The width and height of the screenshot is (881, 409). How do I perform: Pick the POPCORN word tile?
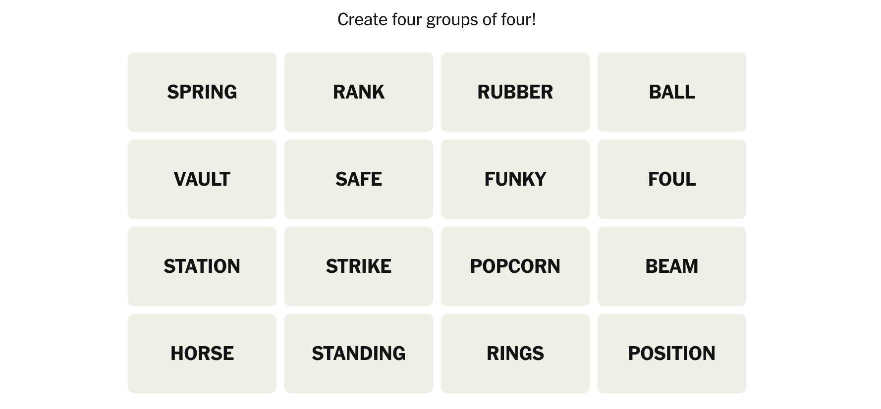pyautogui.click(x=515, y=266)
